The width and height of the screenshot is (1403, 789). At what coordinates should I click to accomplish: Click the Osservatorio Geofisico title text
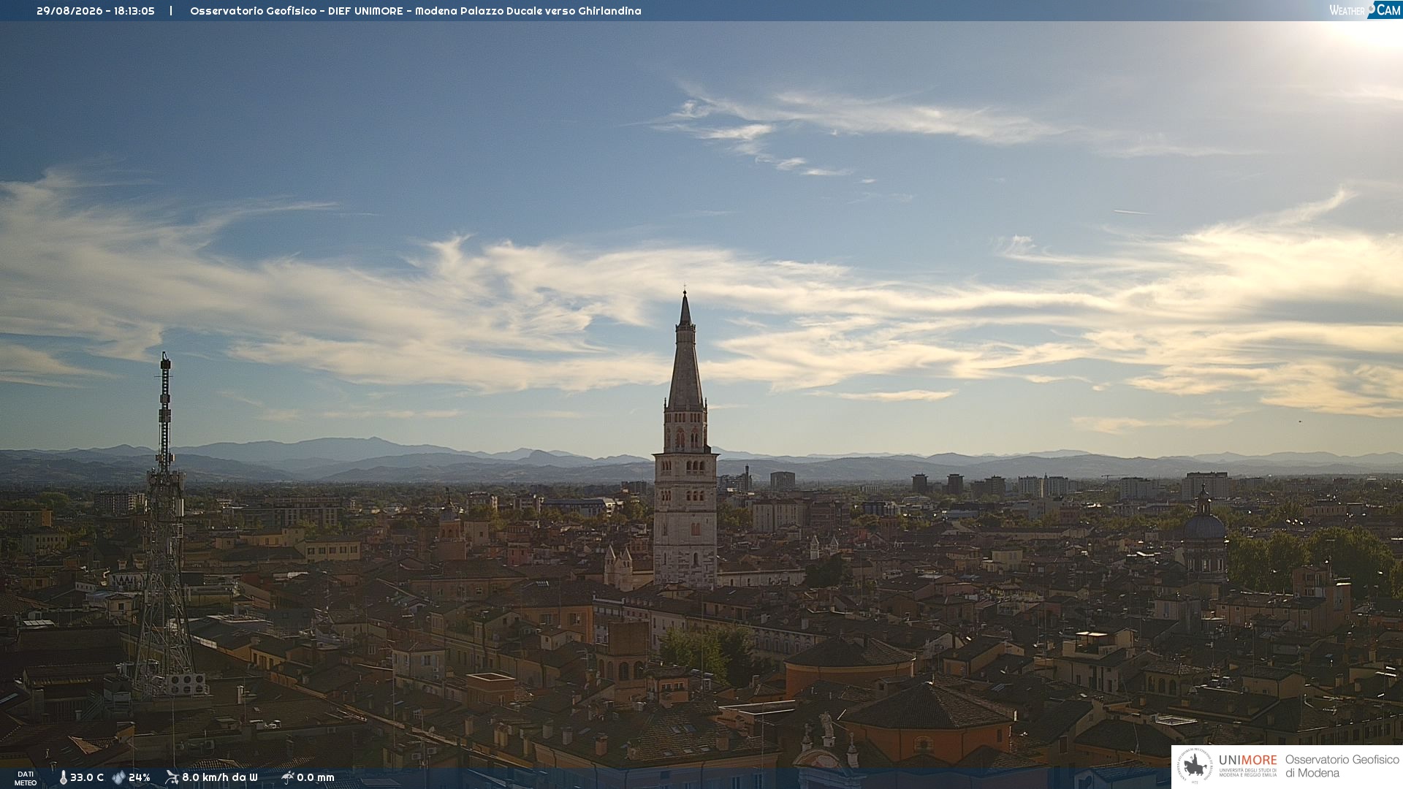pyautogui.click(x=254, y=11)
